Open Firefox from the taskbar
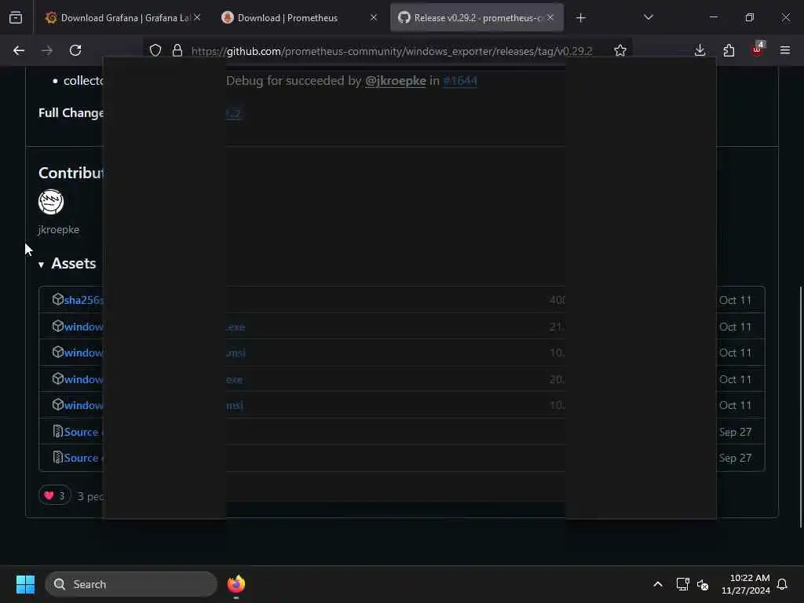Screen dimensions: 804x603 pos(236,584)
